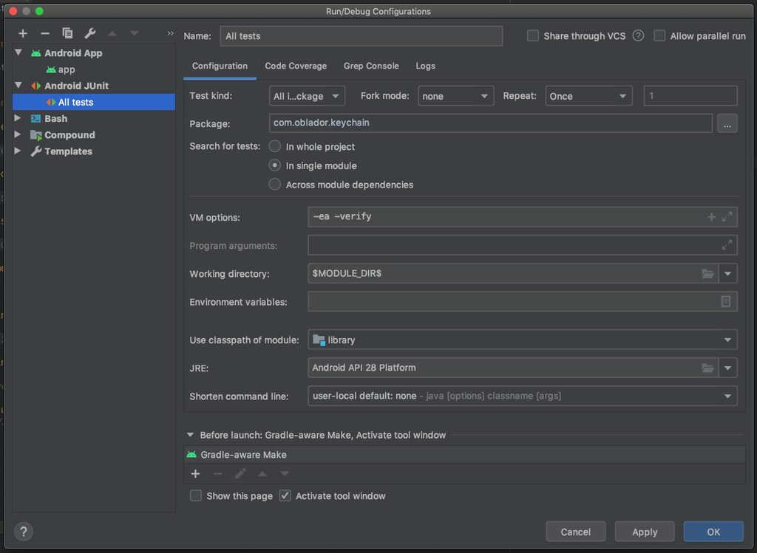Viewport: 757px width, 553px height.
Task: Collapse the Android App tree node
Action: [x=18, y=52]
